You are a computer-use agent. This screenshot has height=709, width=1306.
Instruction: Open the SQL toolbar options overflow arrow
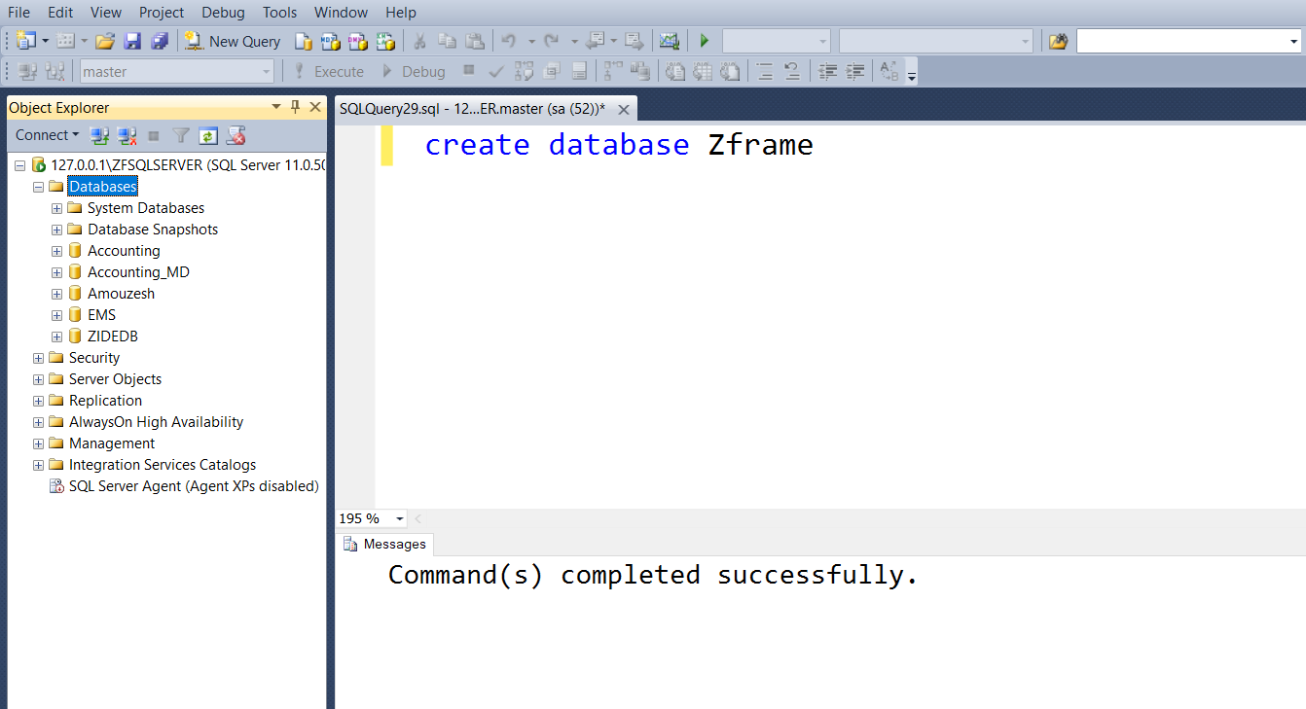pyautogui.click(x=912, y=75)
